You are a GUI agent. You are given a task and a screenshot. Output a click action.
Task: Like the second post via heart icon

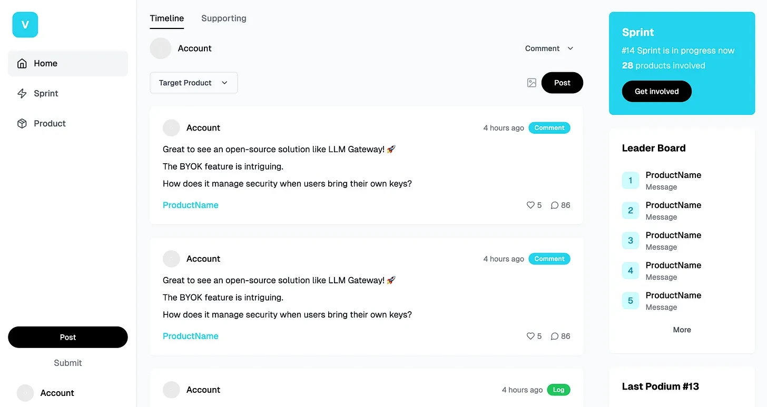point(530,336)
